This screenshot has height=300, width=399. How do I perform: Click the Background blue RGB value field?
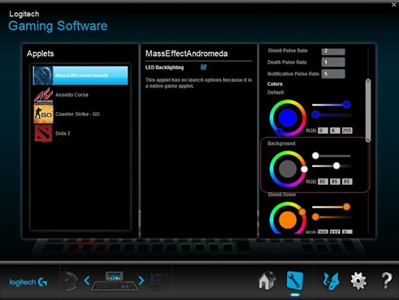tap(347, 182)
